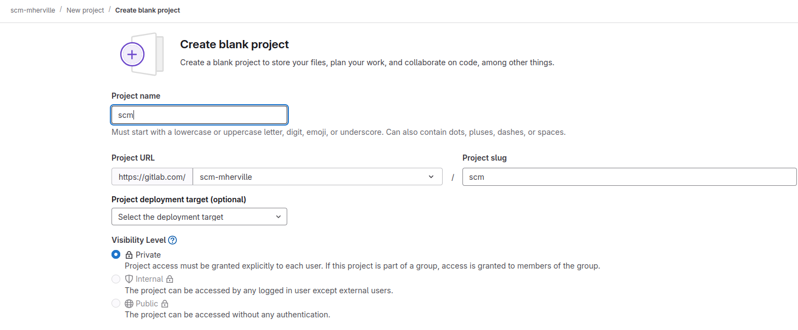Navigate to New project breadcrumb
The image size is (798, 330).
[85, 10]
